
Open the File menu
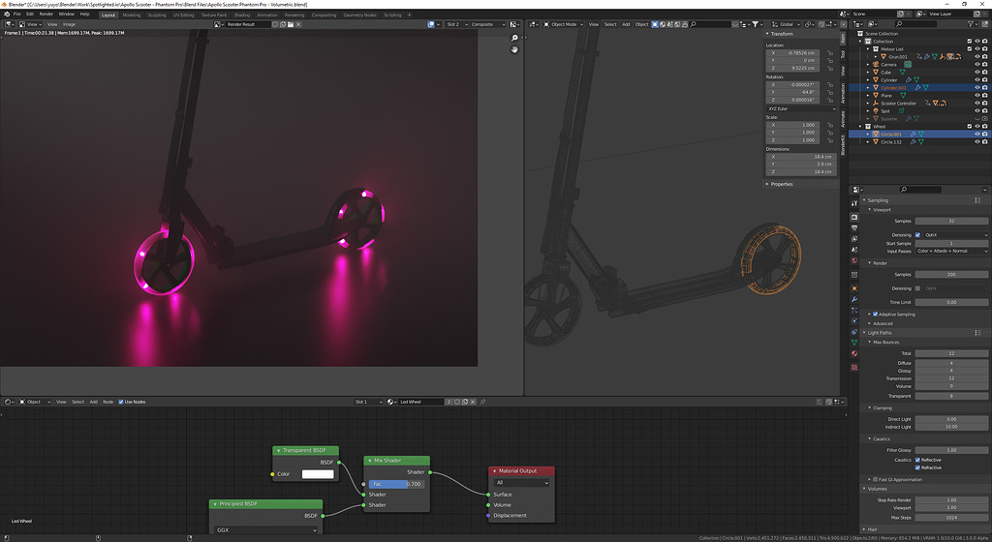16,14
